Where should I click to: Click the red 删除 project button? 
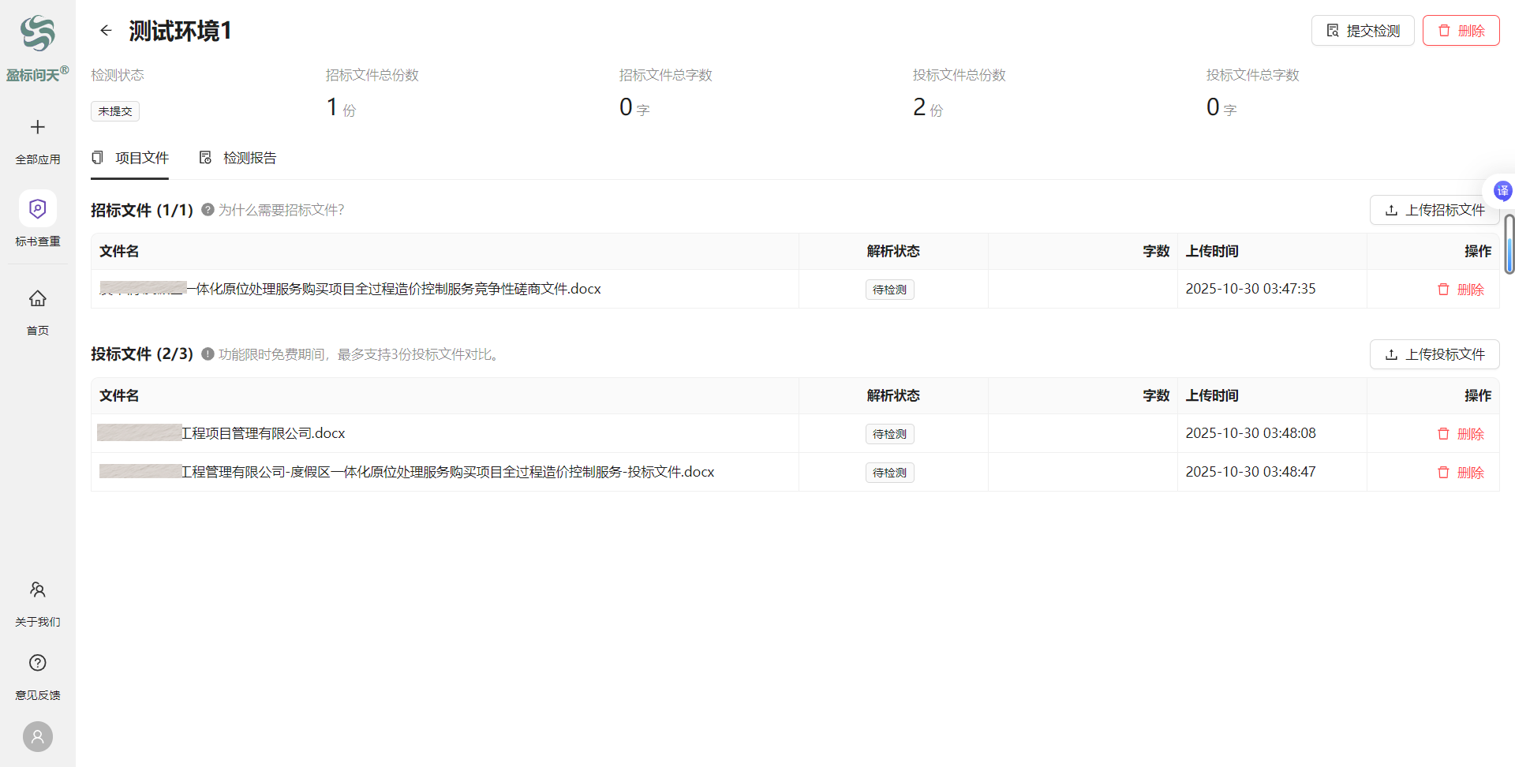tap(1461, 31)
